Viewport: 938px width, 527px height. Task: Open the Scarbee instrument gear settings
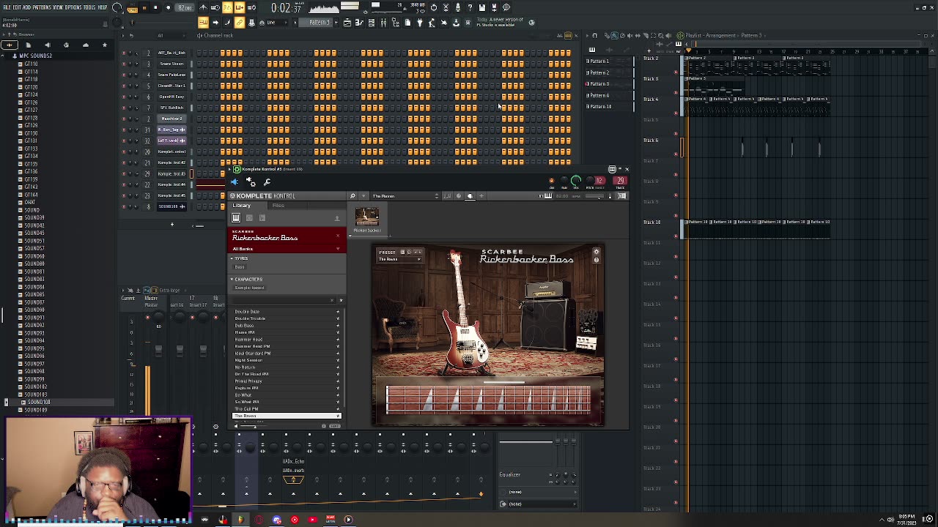point(596,252)
